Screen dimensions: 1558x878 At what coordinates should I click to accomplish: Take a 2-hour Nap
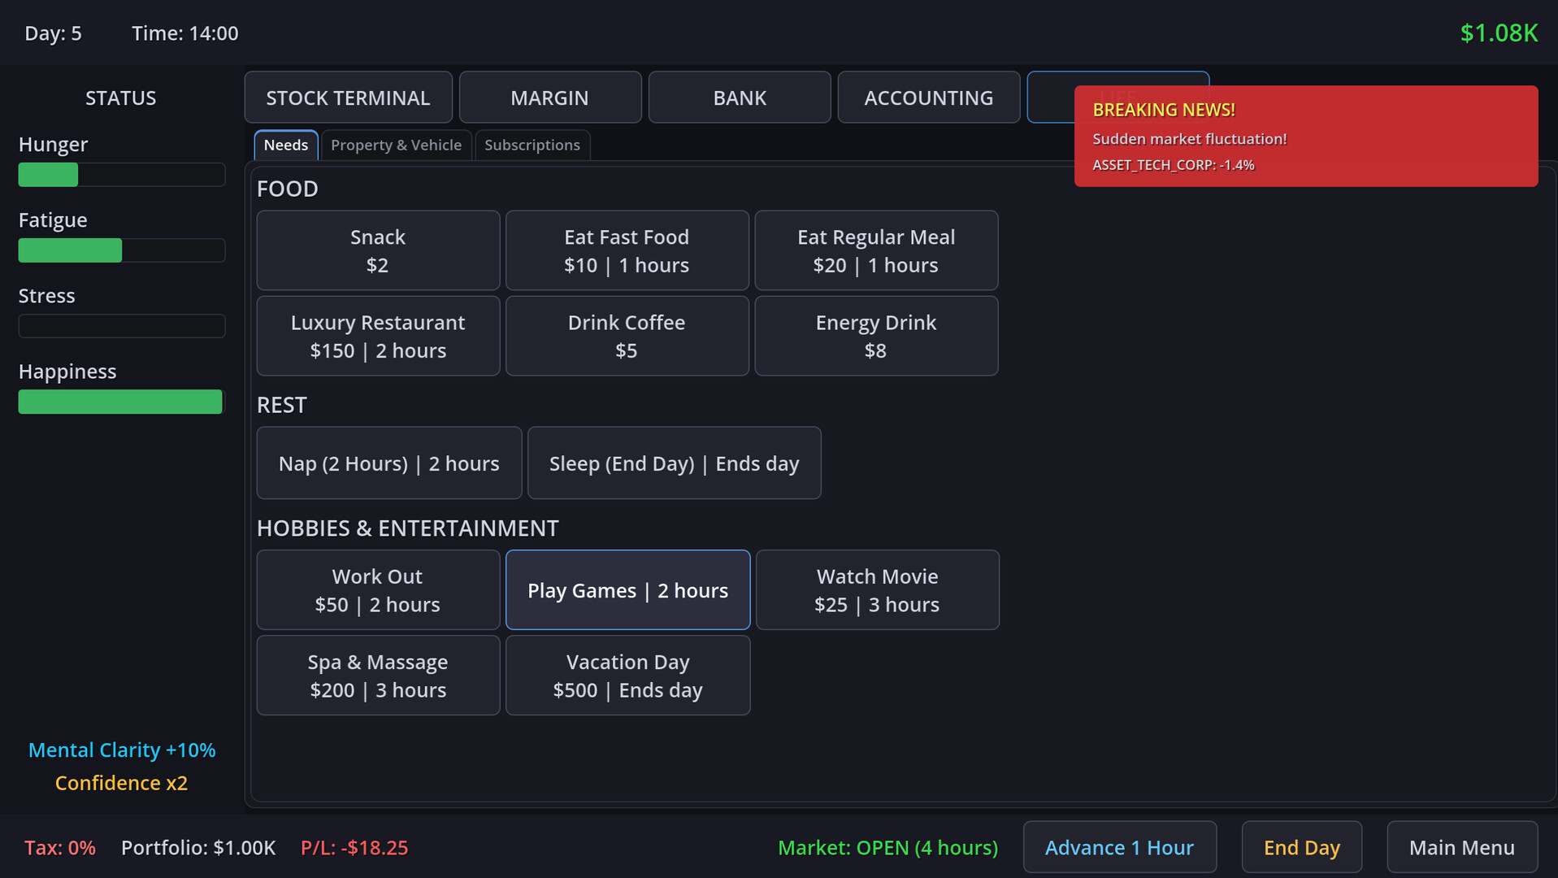click(x=388, y=463)
